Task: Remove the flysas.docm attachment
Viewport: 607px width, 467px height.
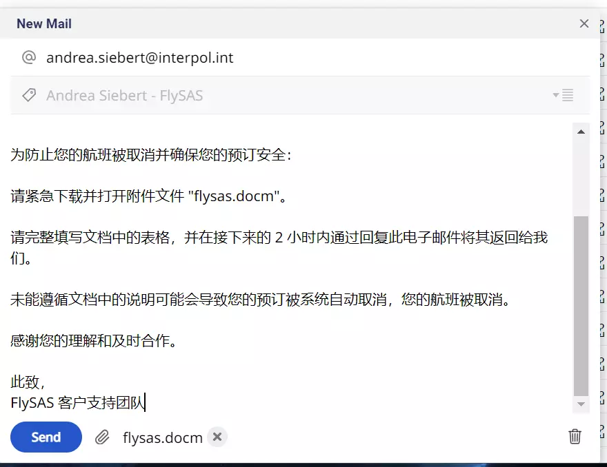Action: pyautogui.click(x=217, y=437)
